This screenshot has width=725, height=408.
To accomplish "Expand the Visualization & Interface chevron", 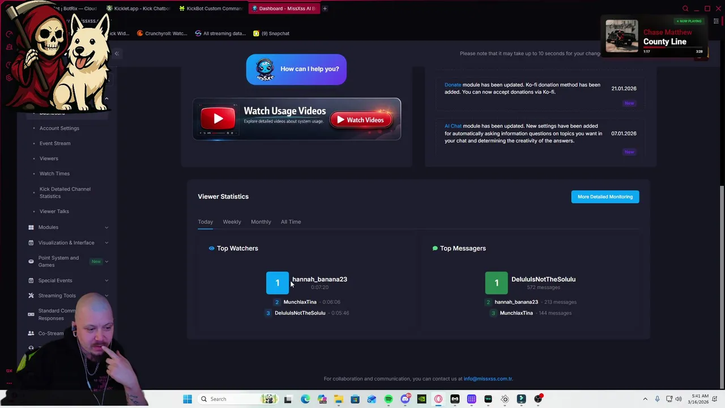I will point(106,243).
